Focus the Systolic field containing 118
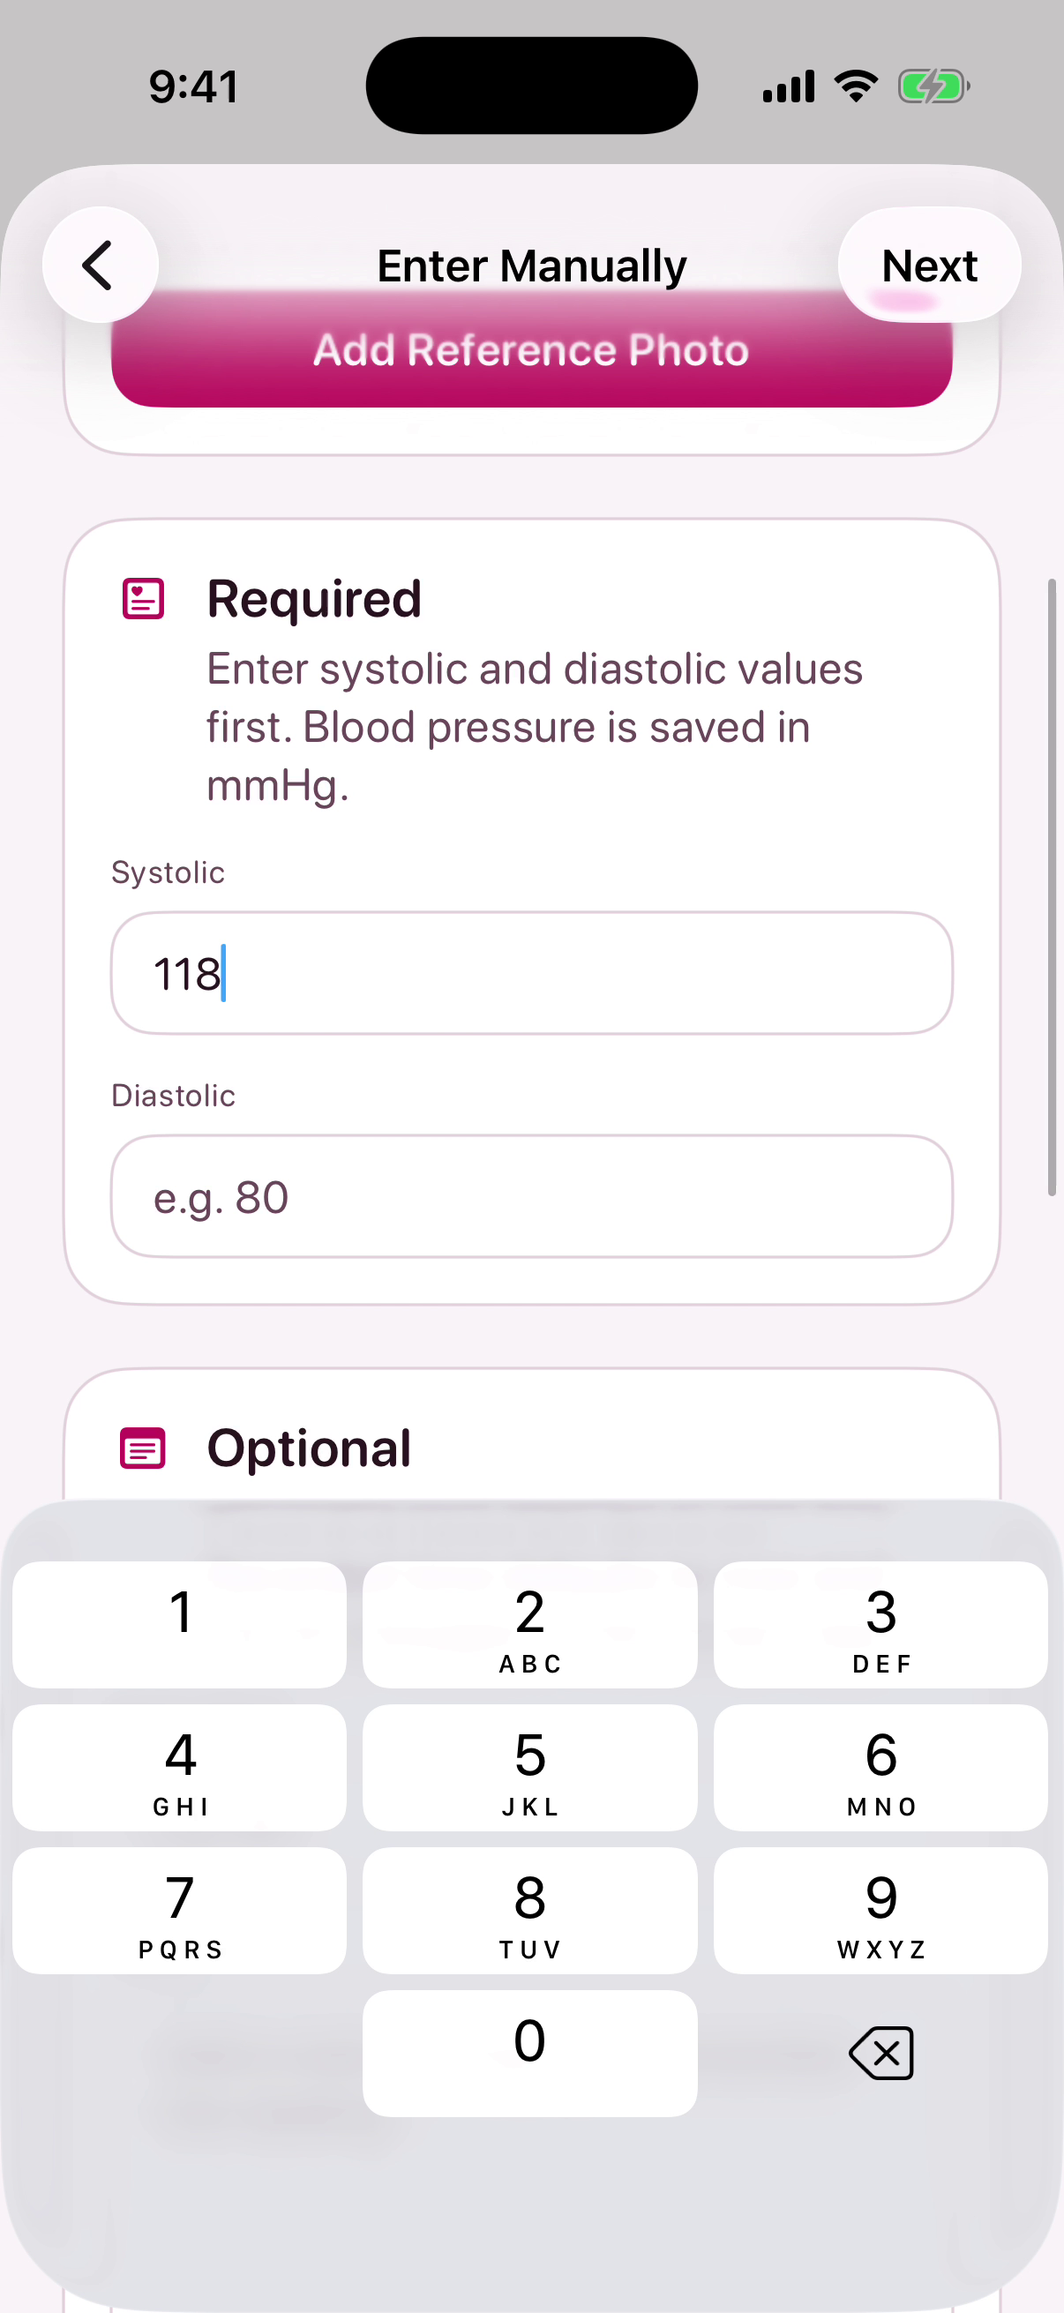The image size is (1064, 2313). pyautogui.click(x=531, y=973)
